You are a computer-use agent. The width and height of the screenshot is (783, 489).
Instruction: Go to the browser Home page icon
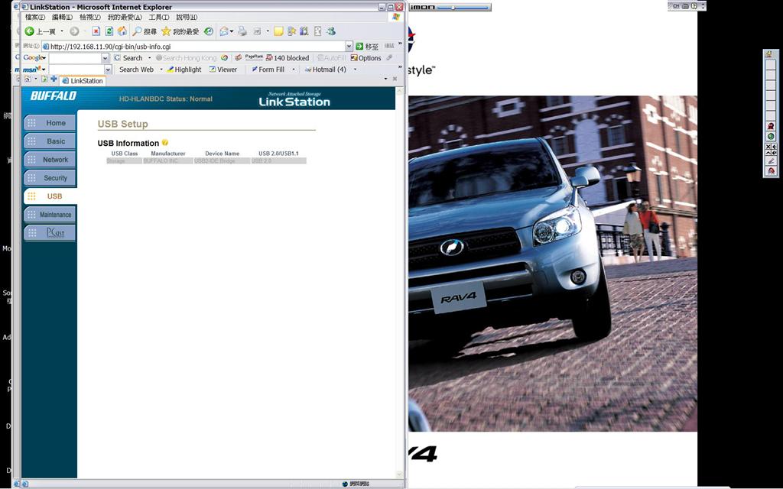click(x=122, y=31)
